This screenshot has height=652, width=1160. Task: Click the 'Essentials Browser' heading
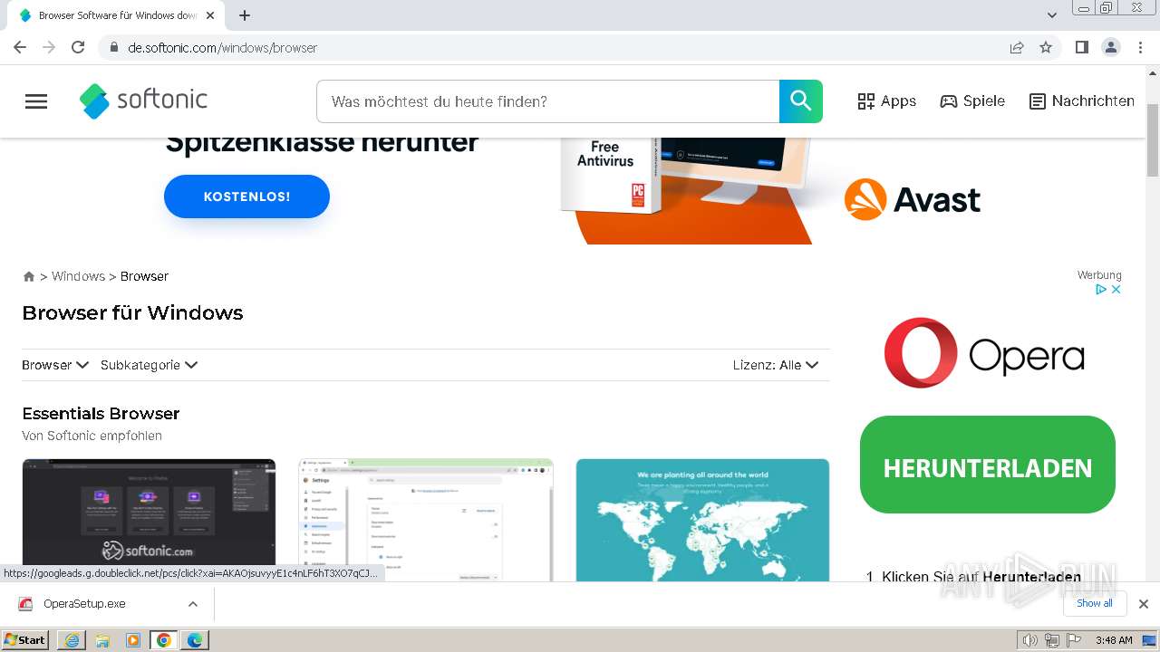click(101, 414)
